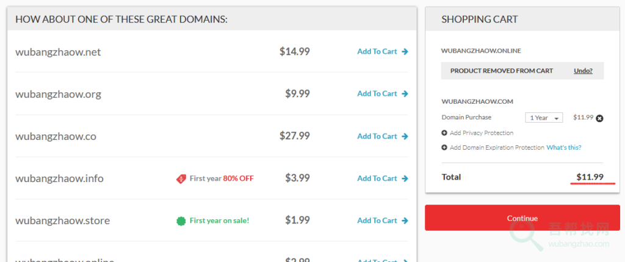
Task: Click the arrow icon in the wubangzhaow.org row
Action: point(405,94)
